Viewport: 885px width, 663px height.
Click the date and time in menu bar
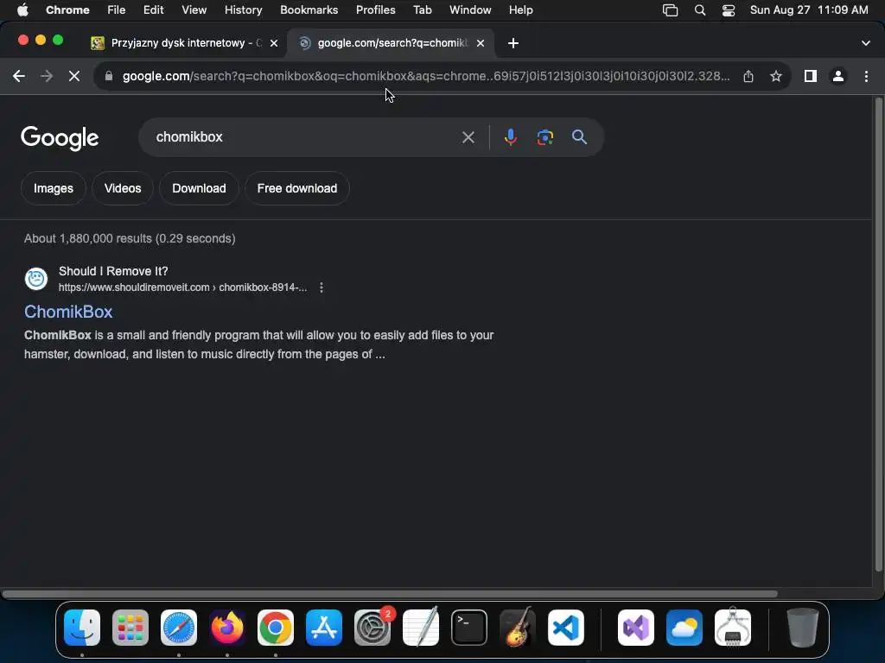[809, 10]
